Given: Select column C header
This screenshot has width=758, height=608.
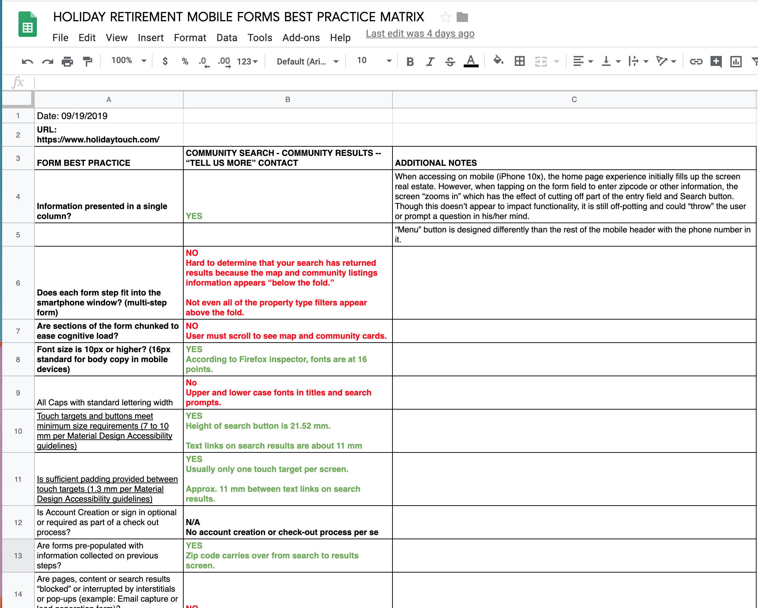Looking at the screenshot, I should coord(574,100).
